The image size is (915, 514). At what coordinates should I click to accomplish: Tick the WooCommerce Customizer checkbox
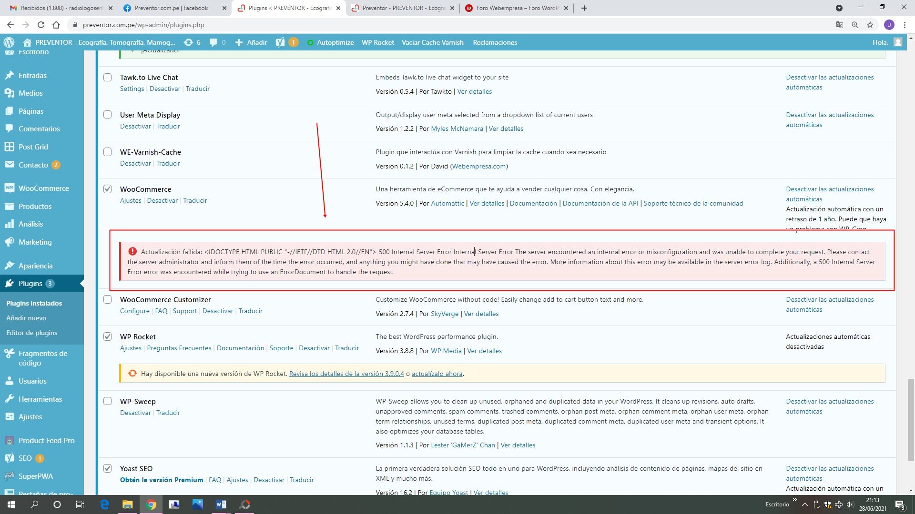108,299
